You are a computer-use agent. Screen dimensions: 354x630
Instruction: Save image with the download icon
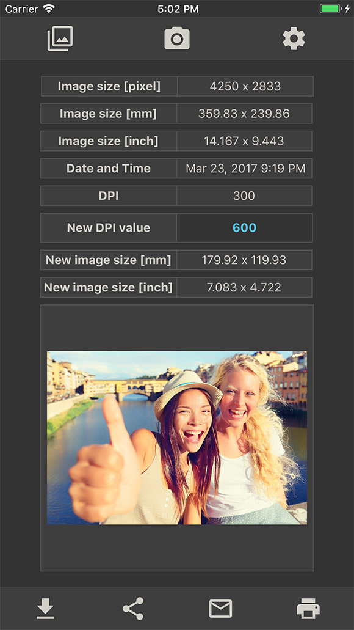click(x=45, y=608)
